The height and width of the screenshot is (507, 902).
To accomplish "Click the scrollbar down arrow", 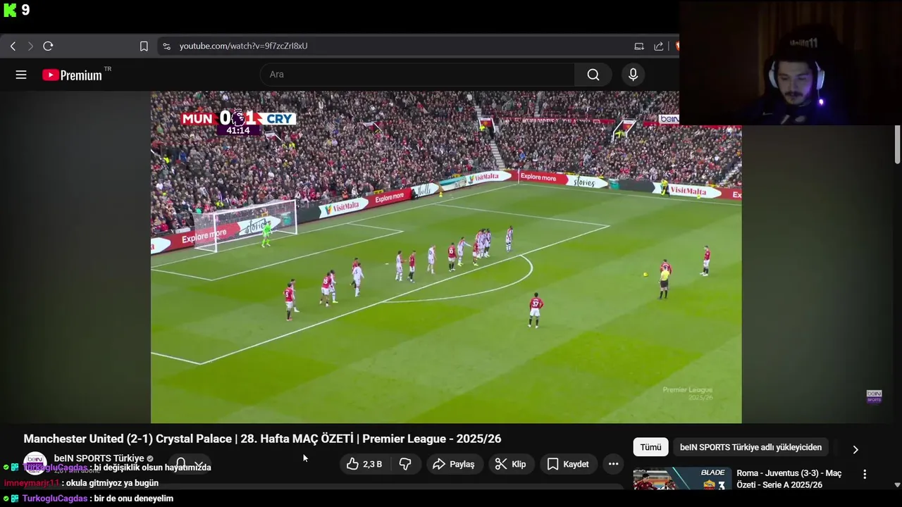I will pos(897,484).
